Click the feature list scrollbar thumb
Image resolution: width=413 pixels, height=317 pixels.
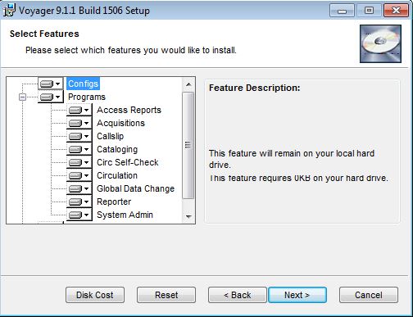[x=188, y=145]
